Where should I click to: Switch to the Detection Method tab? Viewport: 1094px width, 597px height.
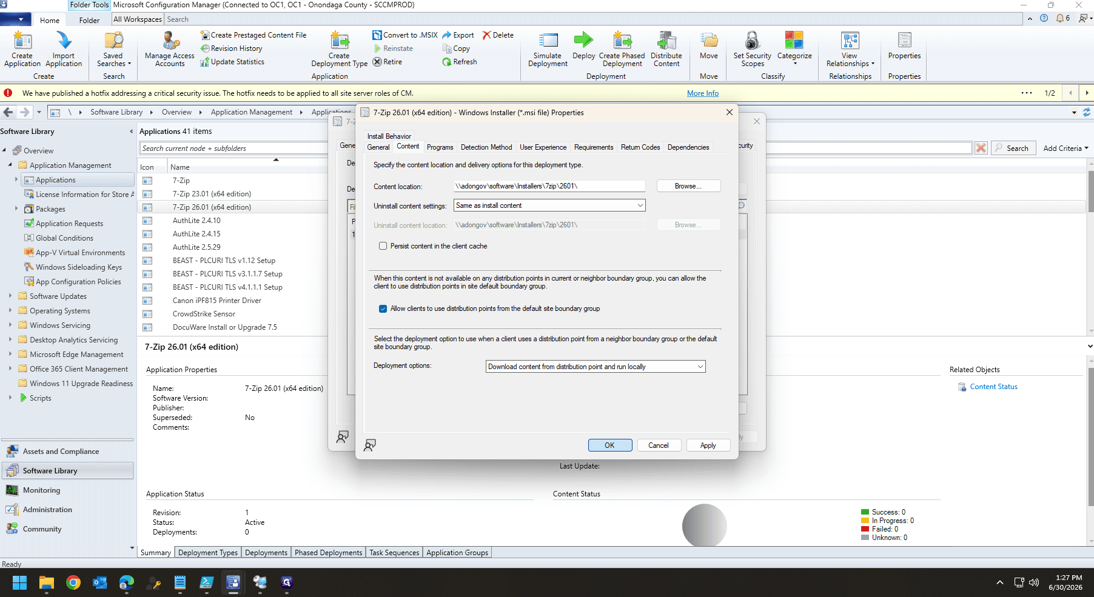pos(486,147)
